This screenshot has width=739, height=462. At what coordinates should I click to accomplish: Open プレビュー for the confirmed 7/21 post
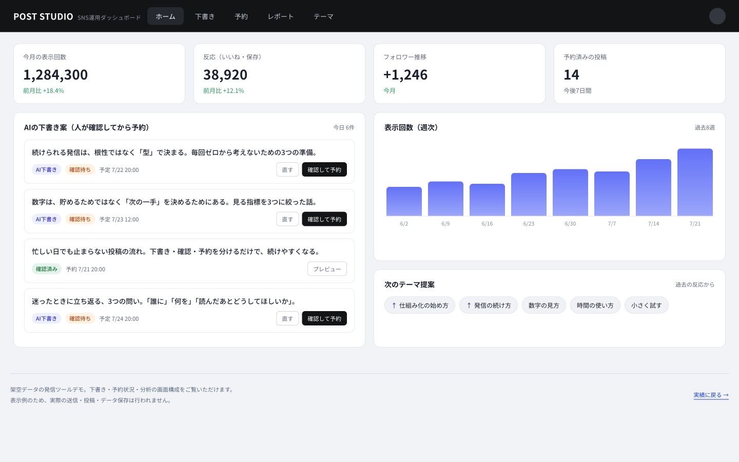pos(327,269)
